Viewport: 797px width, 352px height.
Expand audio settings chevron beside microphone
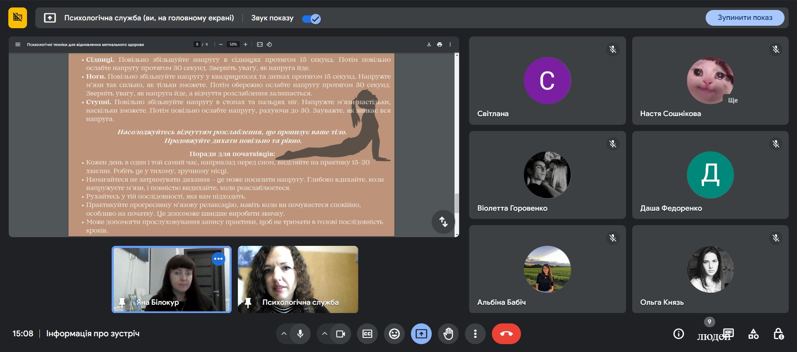click(x=284, y=334)
